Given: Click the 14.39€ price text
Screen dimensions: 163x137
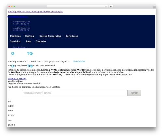Looking at the screenshot, I should pos(11,125).
